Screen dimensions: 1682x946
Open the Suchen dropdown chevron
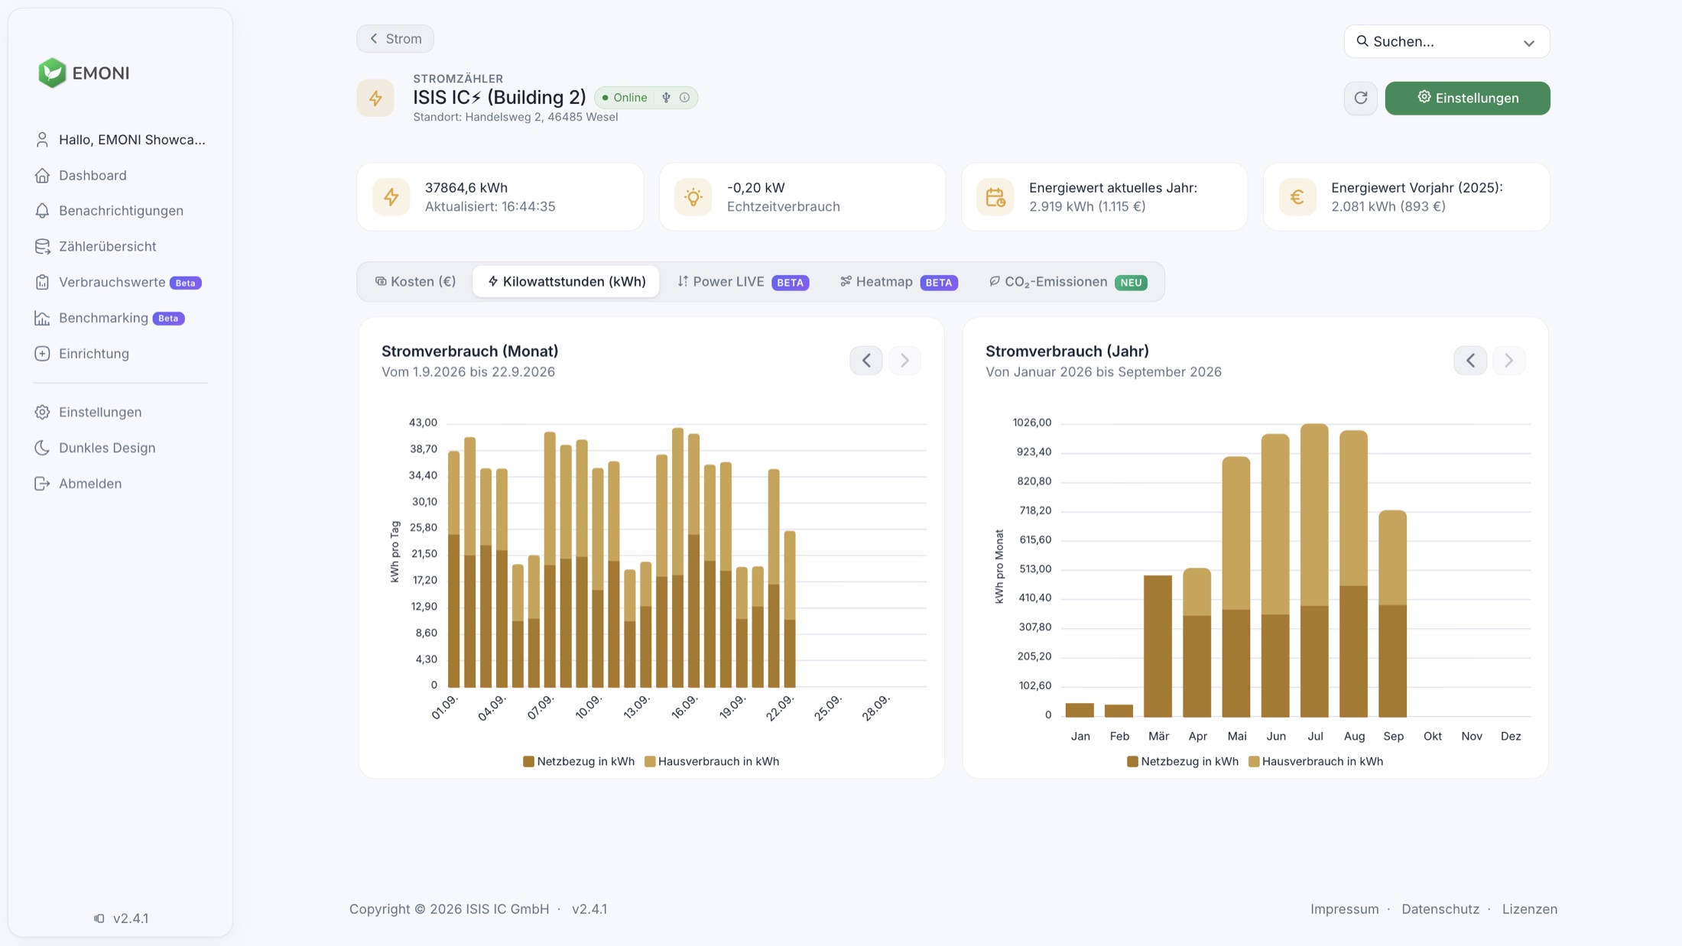click(1528, 43)
